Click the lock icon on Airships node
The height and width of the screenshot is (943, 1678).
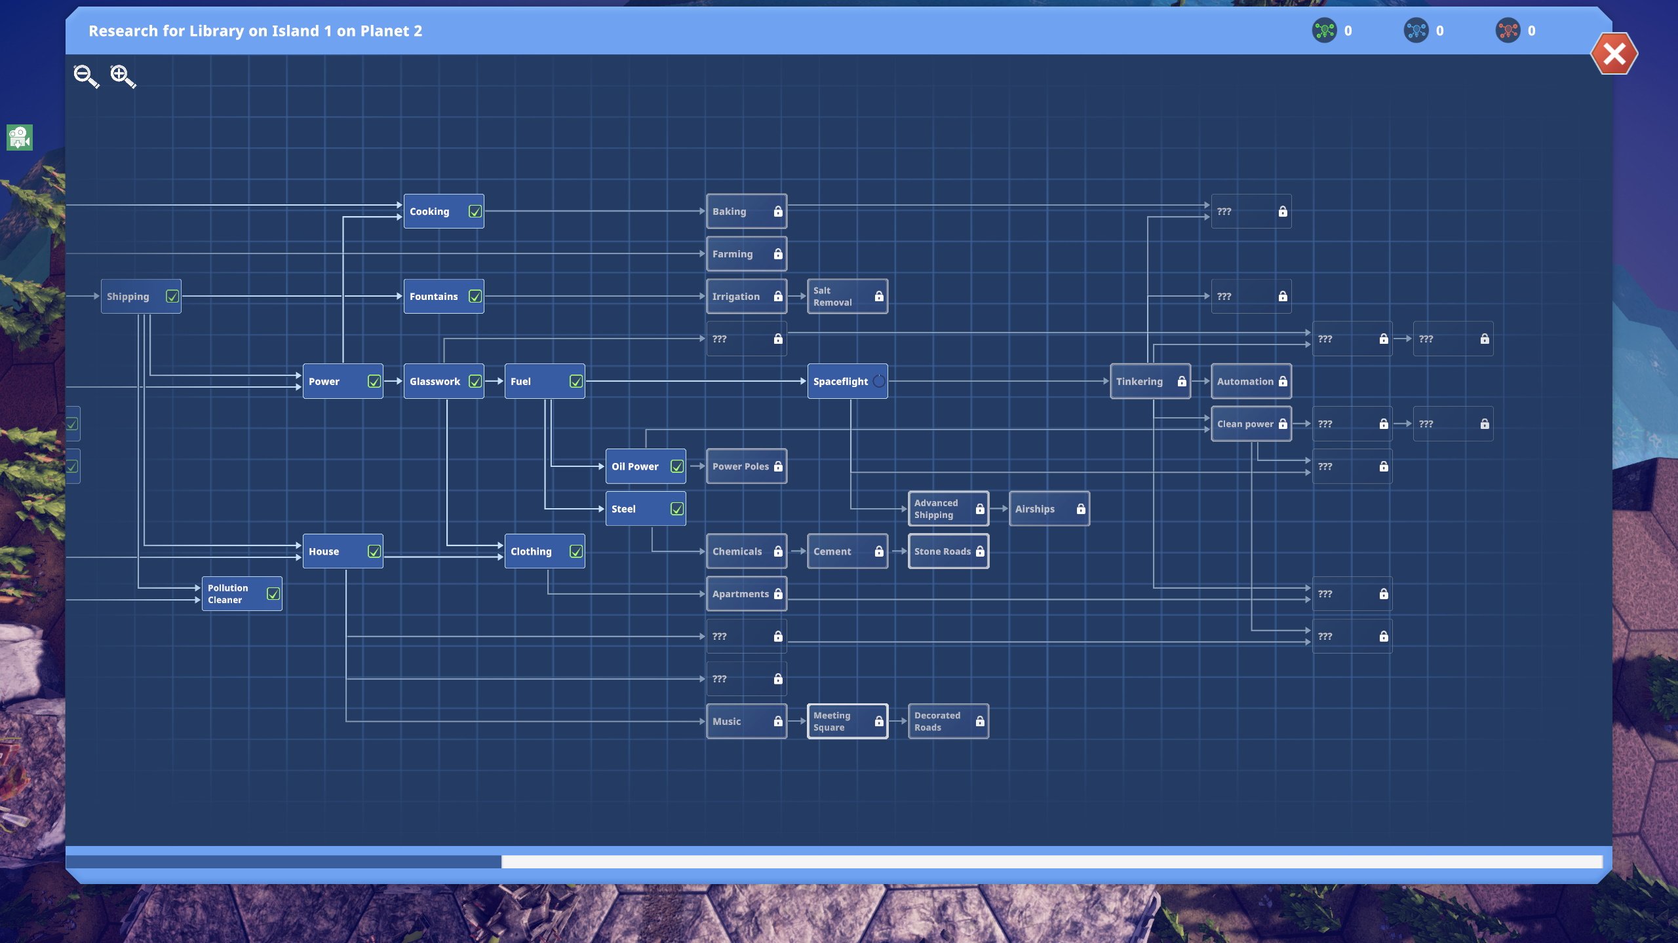(1081, 509)
